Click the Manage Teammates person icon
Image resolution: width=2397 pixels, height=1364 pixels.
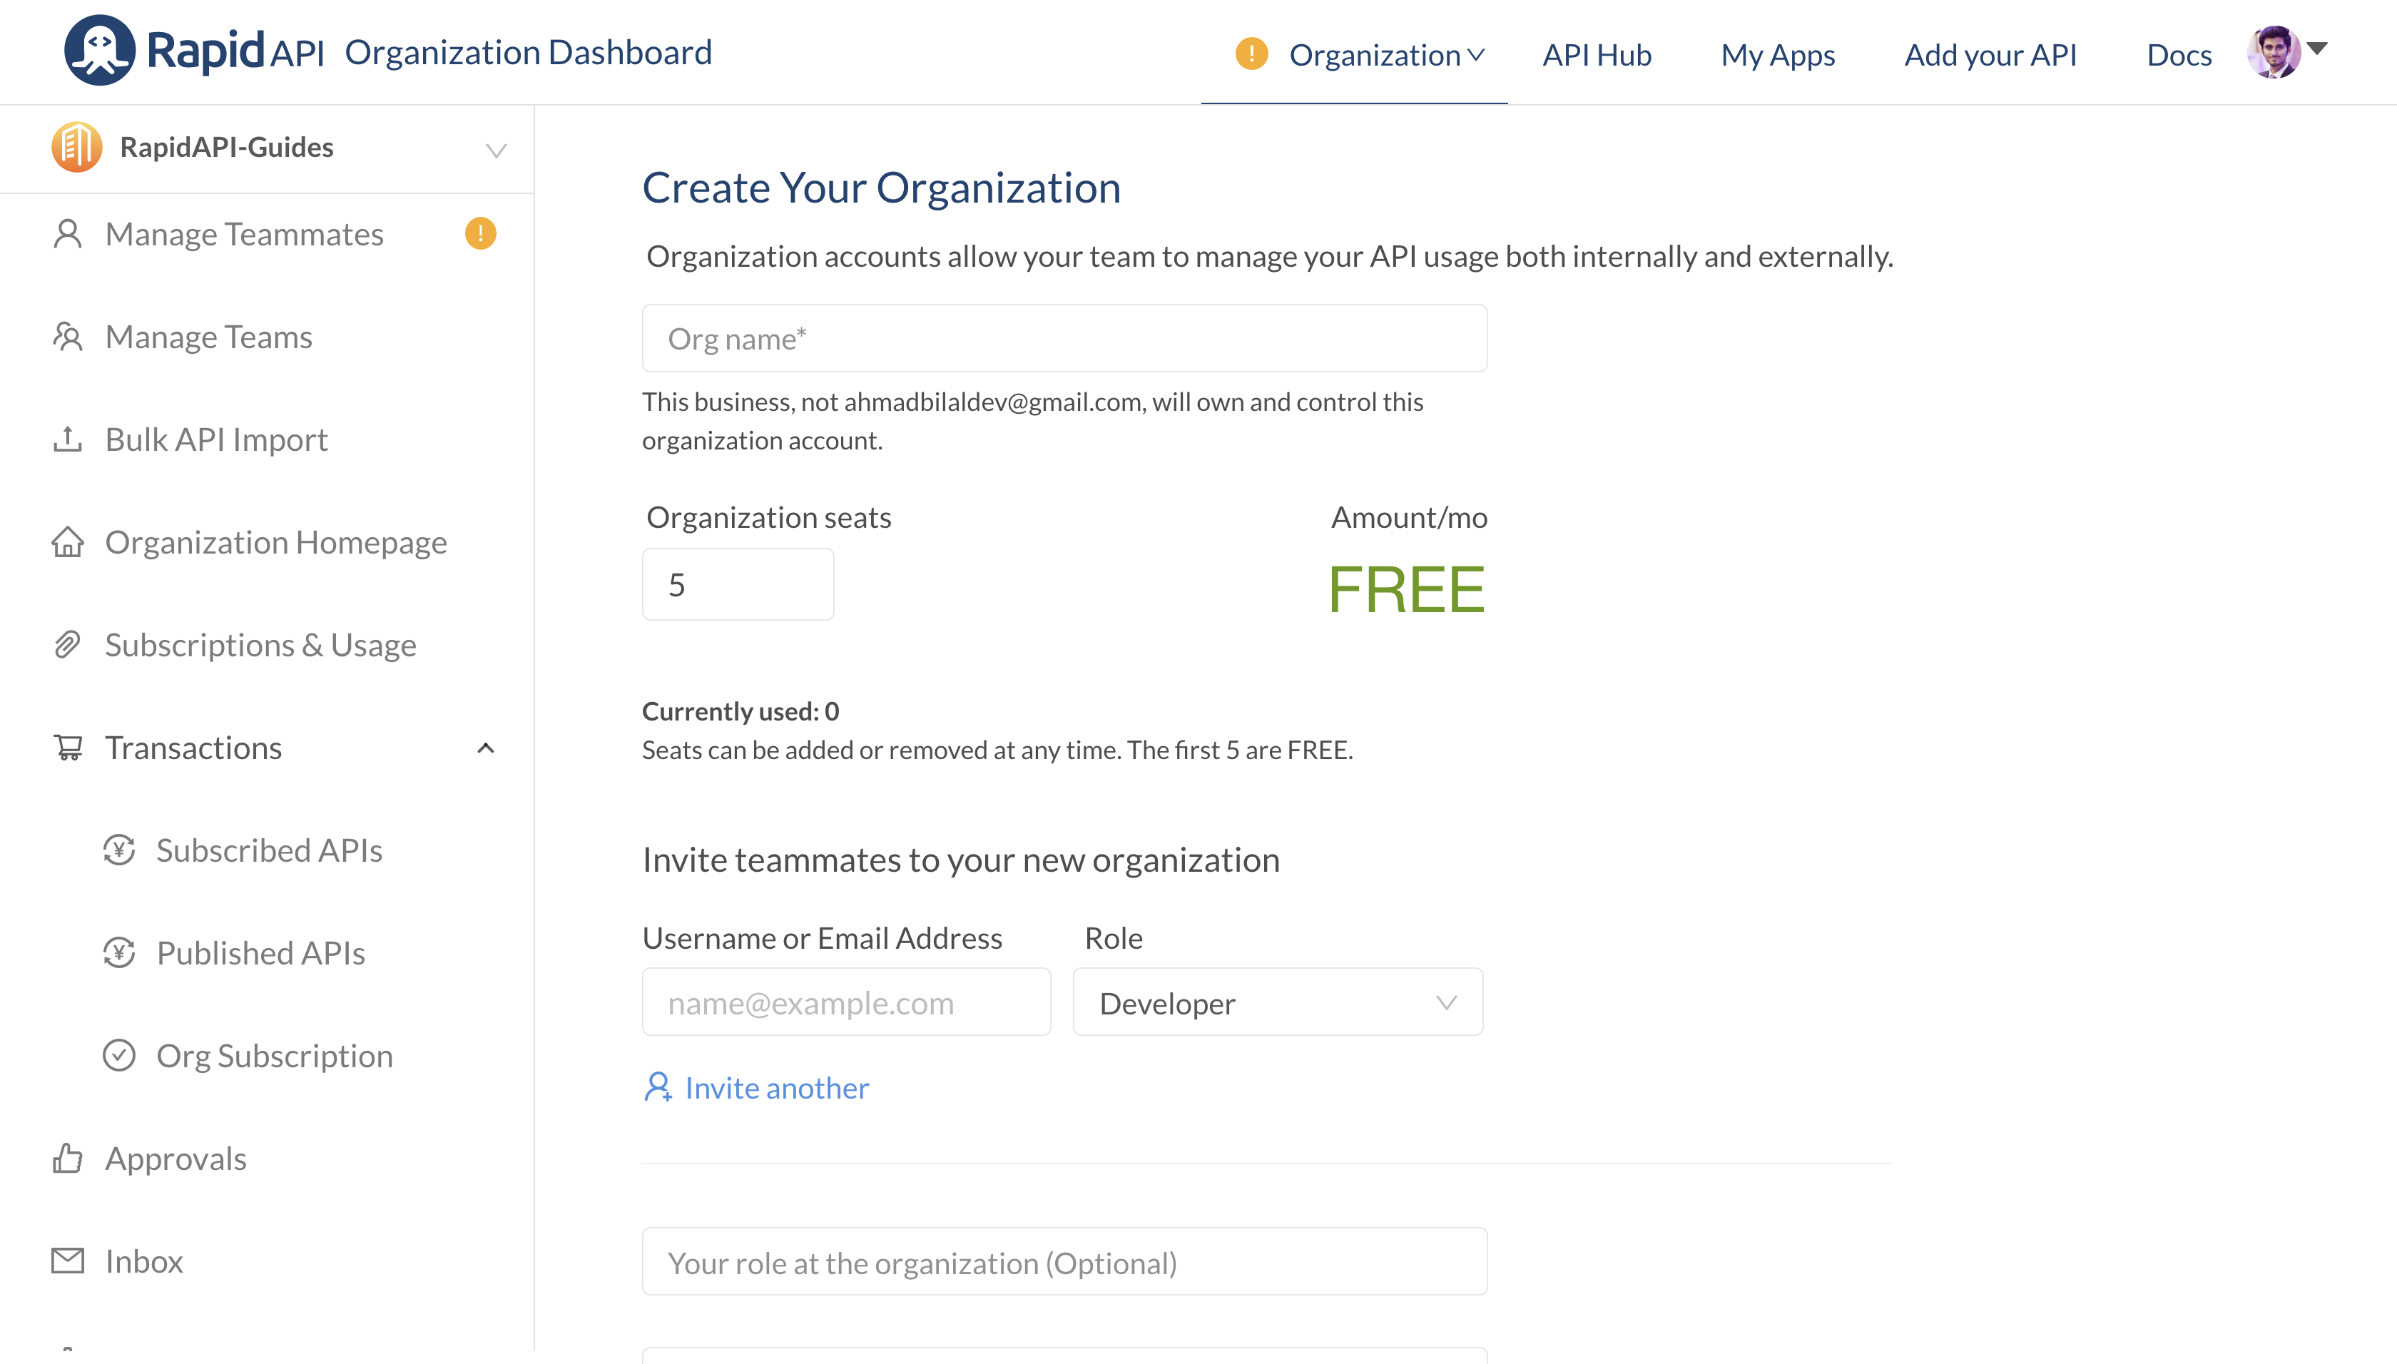(68, 233)
